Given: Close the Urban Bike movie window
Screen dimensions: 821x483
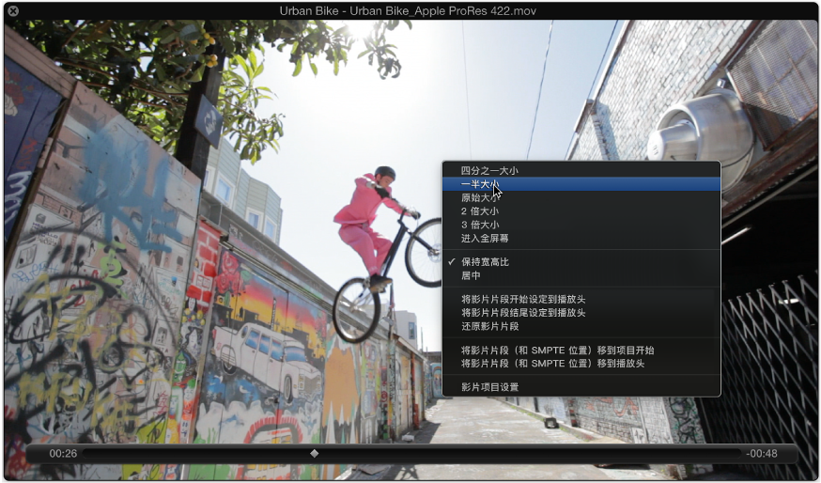Looking at the screenshot, I should (x=13, y=10).
